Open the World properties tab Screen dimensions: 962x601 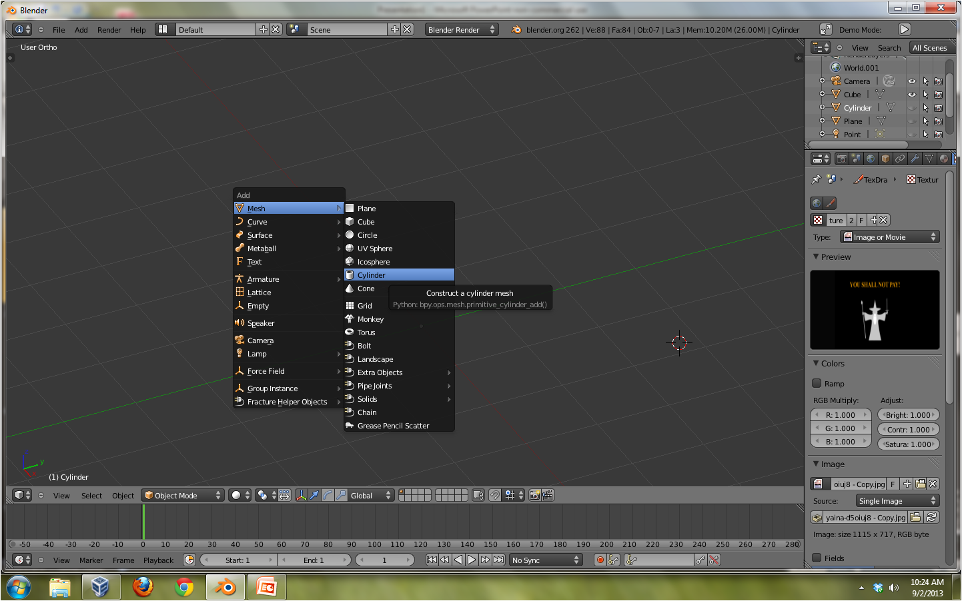click(x=871, y=159)
